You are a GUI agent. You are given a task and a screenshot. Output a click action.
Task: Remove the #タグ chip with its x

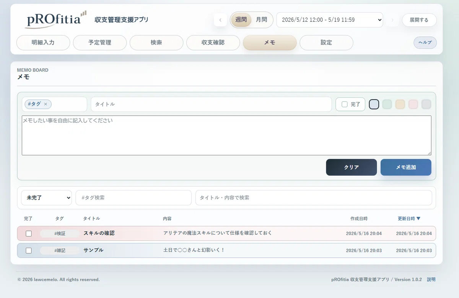pyautogui.click(x=46, y=104)
